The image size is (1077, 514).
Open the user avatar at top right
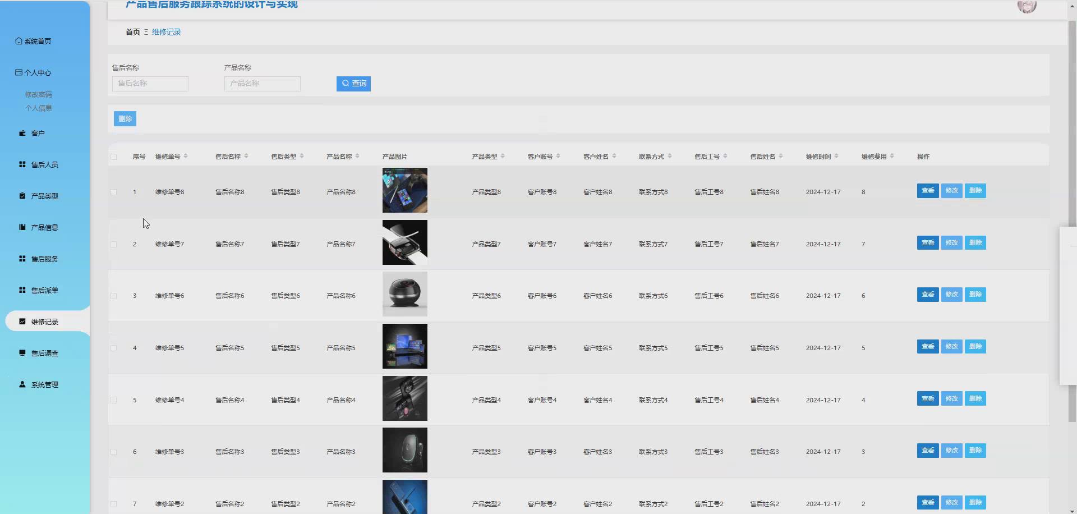tap(1027, 6)
